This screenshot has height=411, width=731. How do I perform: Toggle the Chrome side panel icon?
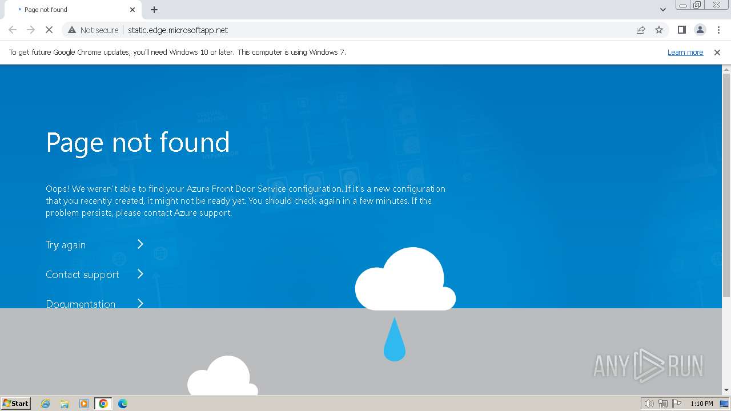(682, 30)
